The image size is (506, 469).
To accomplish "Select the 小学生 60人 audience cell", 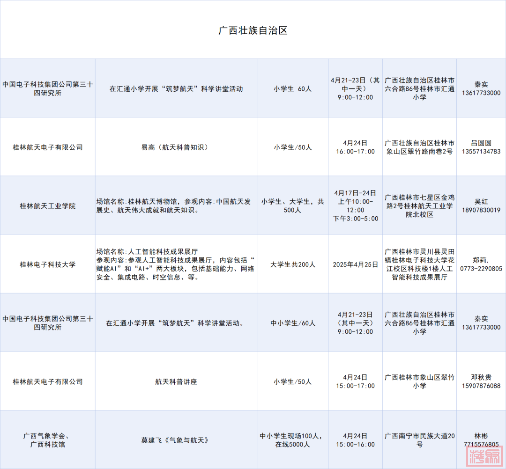I will tap(293, 89).
